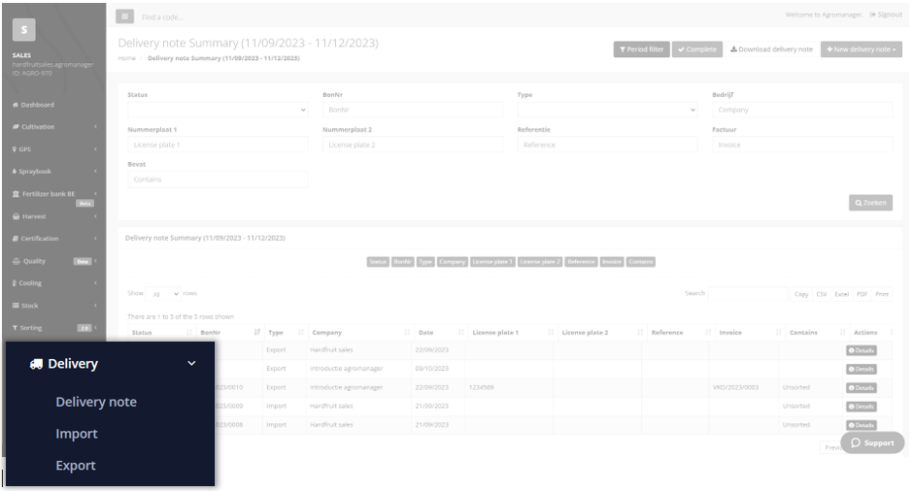Expand the Harvest sidebar arrow
This screenshot has width=913, height=491.
[95, 216]
